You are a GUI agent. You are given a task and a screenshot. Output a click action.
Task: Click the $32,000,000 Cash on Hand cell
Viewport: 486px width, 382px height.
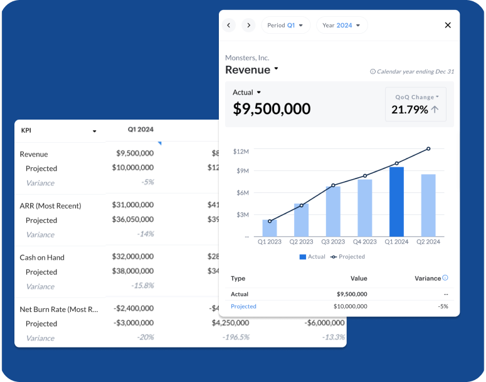[133, 256]
